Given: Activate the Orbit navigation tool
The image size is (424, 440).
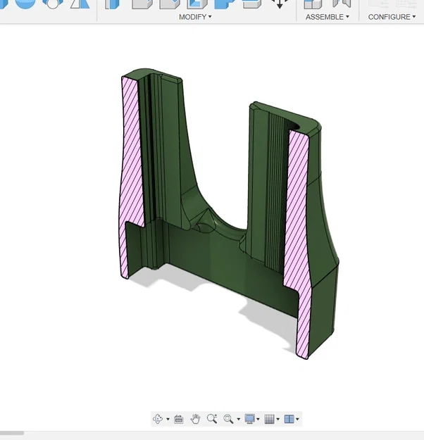Looking at the screenshot, I should click(x=158, y=419).
